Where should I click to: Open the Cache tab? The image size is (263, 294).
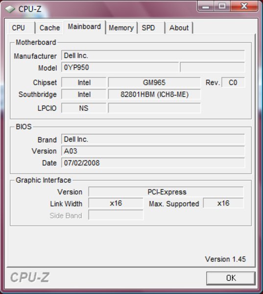pyautogui.click(x=49, y=28)
